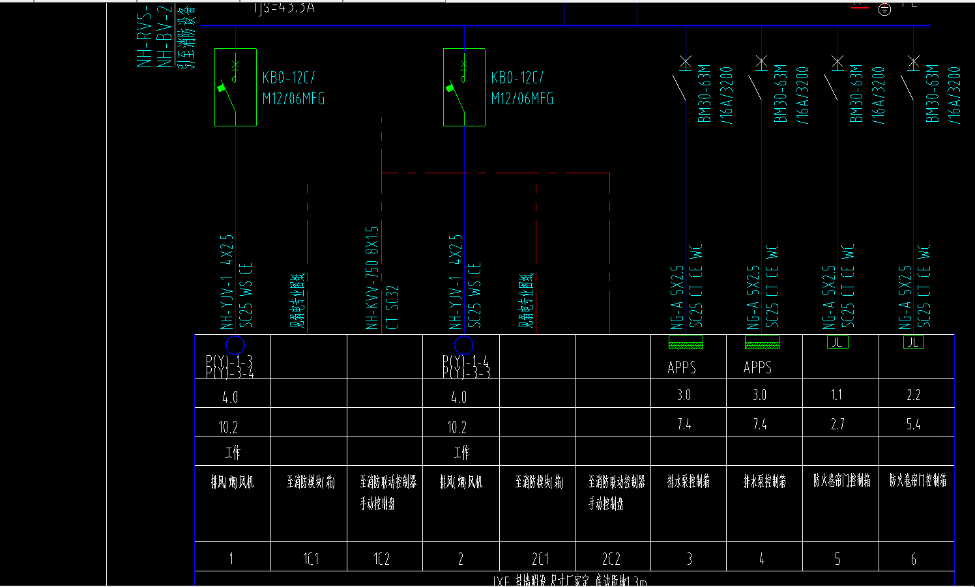Select 至消防模块(箱) text in column 1C1
This screenshot has height=587, width=975.
pos(311,482)
